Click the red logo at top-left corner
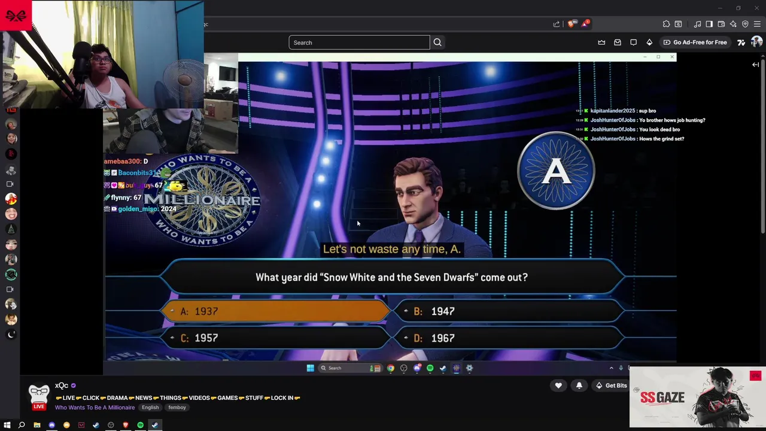 (16, 15)
